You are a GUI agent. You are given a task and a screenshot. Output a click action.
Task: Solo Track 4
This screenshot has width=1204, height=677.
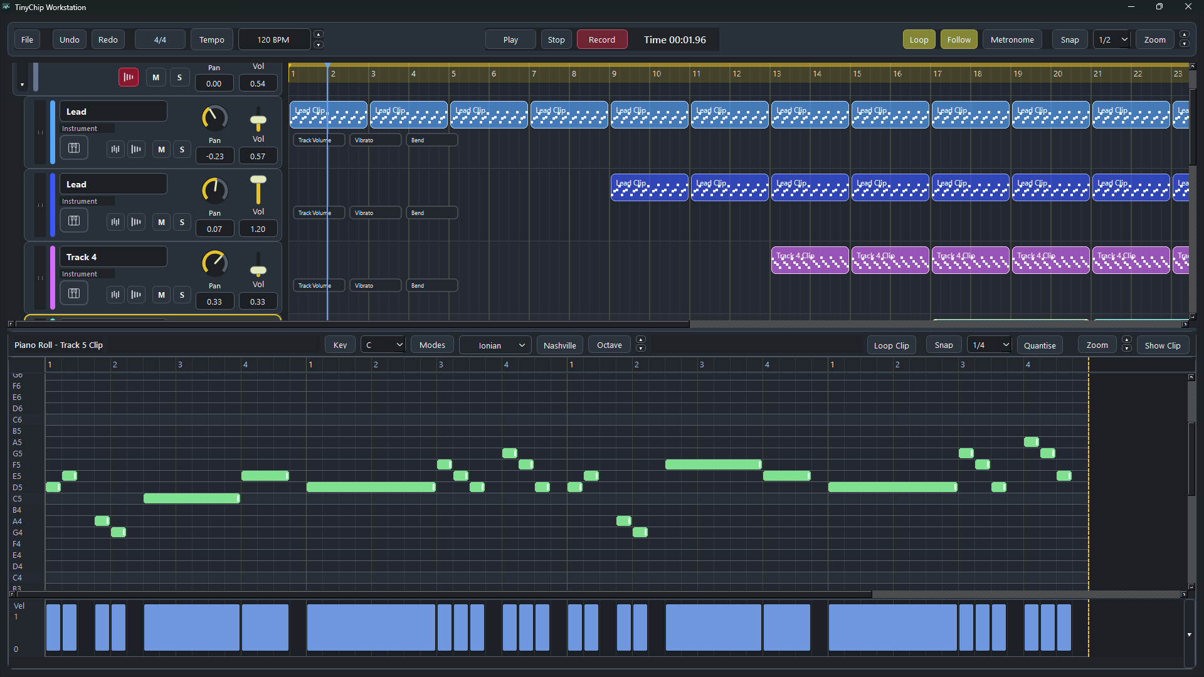pos(182,295)
